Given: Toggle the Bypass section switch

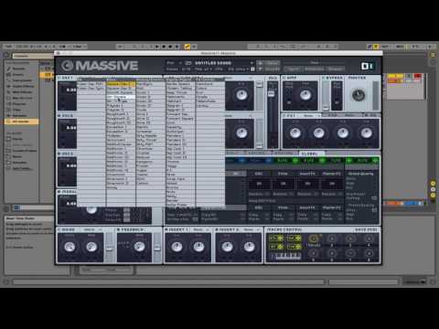Looking at the screenshot, I should (324, 78).
